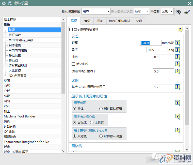Click the 距离 tolerance input field
This screenshot has width=193, height=165.
[x=151, y=43]
